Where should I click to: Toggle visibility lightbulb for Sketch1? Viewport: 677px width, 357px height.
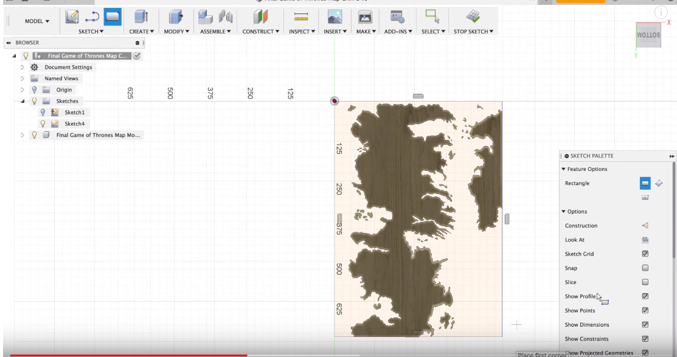click(x=43, y=113)
